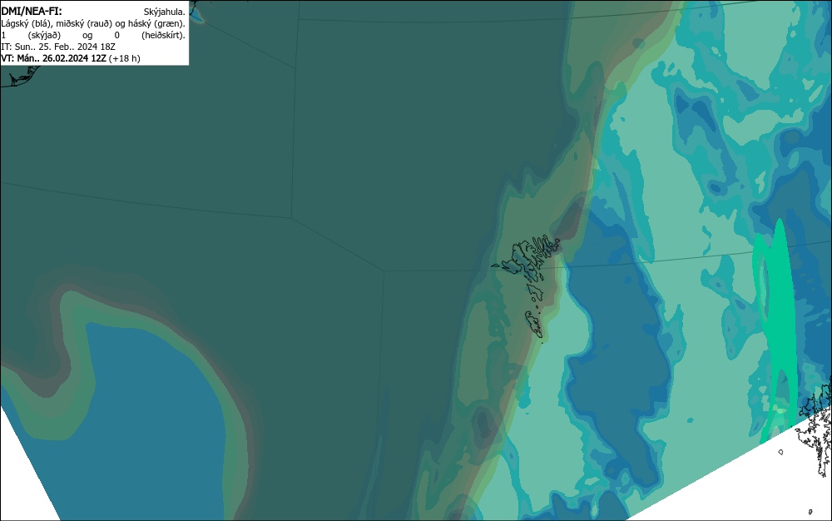Click the 'VT: Mán.. 26.02.2024 12Z' valid time

pos(53,58)
